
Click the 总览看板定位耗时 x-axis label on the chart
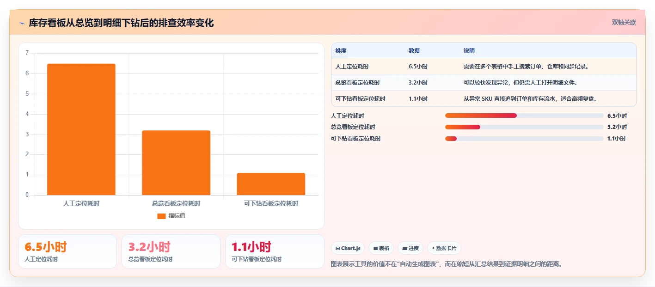point(176,203)
